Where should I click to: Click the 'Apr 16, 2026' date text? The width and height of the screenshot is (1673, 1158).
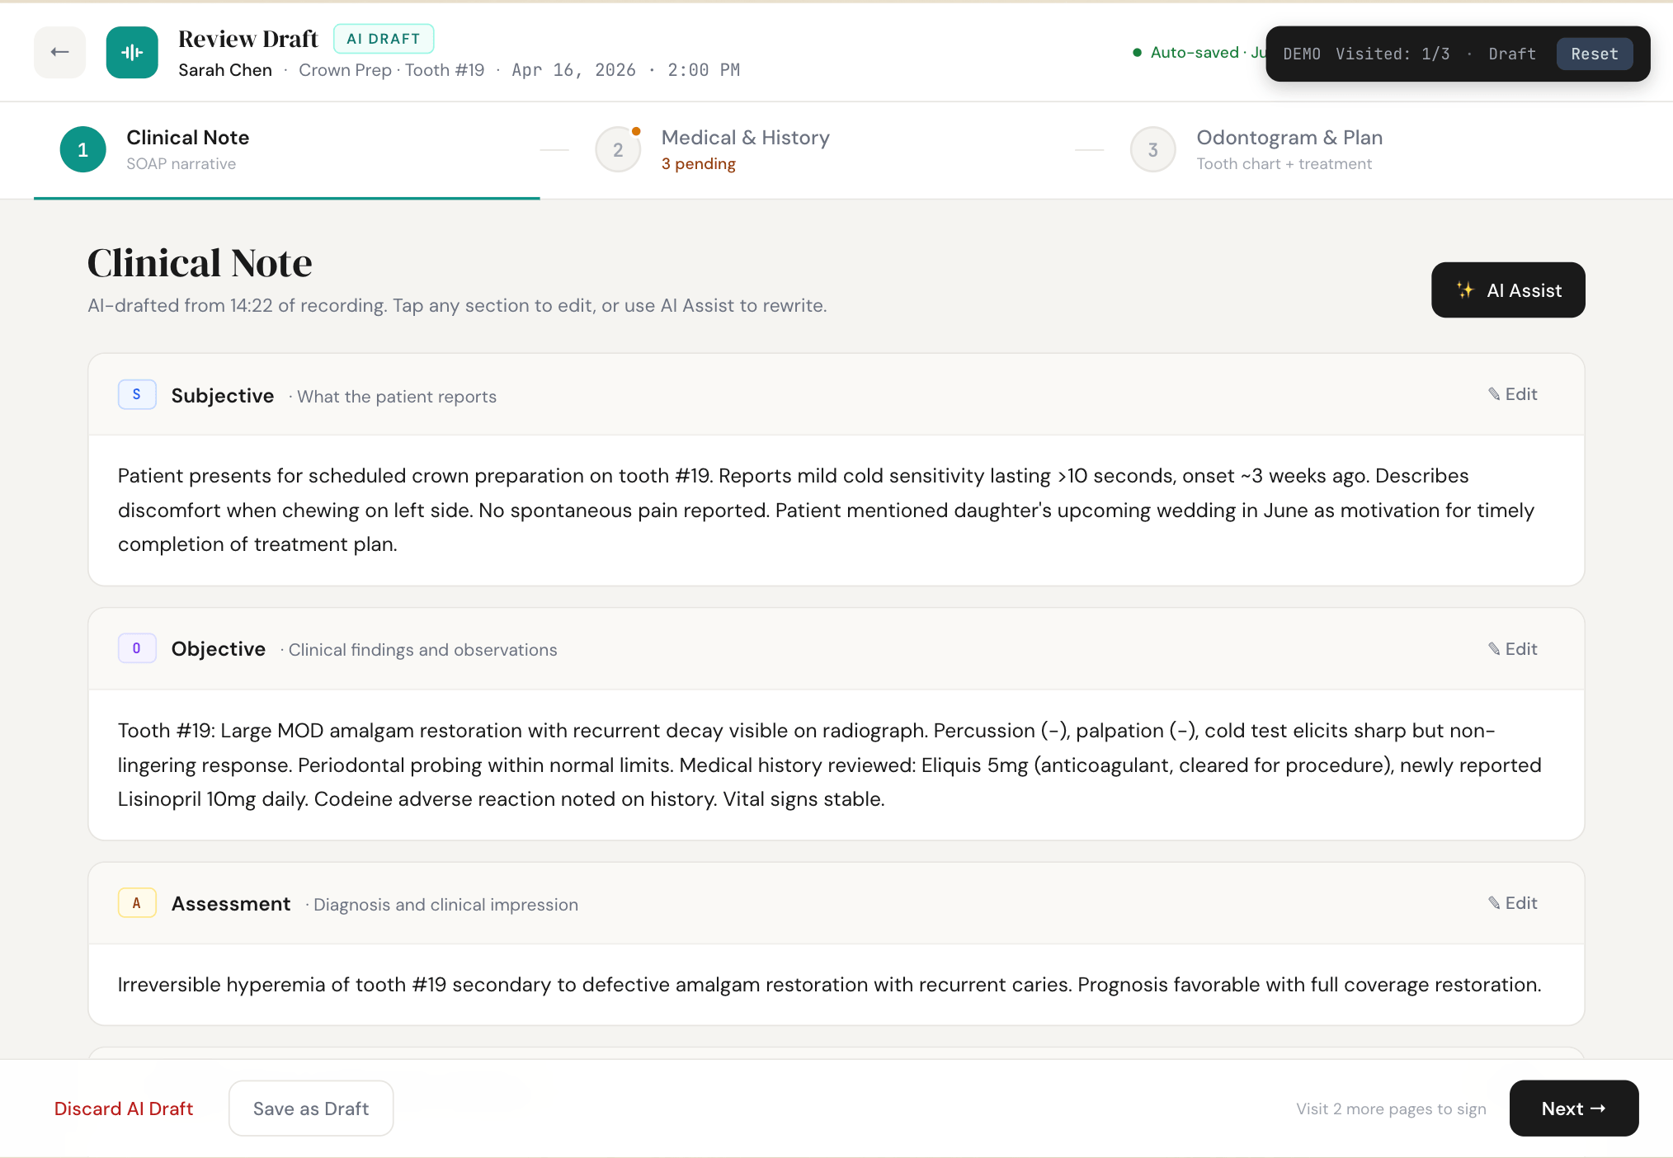574,70
